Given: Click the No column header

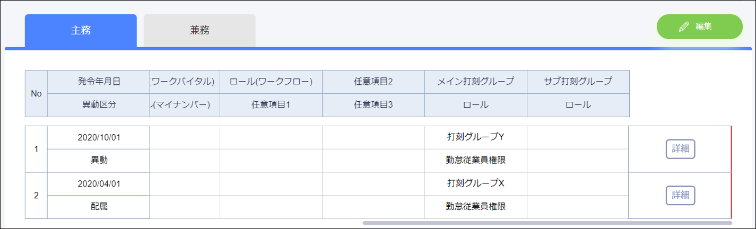Looking at the screenshot, I should pyautogui.click(x=36, y=93).
